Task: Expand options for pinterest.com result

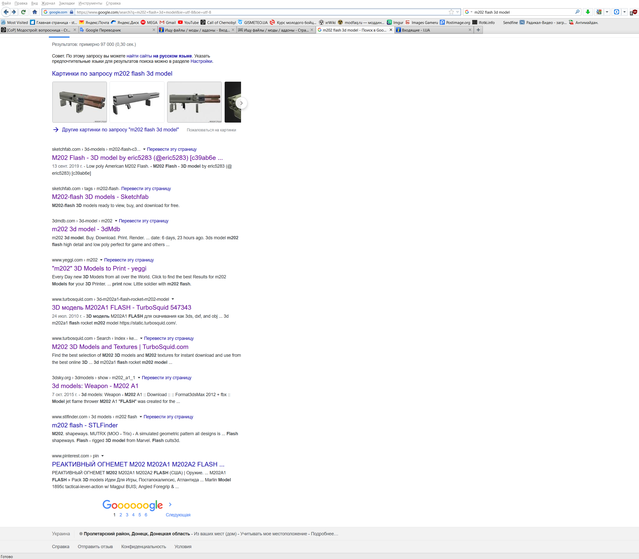Action: point(102,456)
